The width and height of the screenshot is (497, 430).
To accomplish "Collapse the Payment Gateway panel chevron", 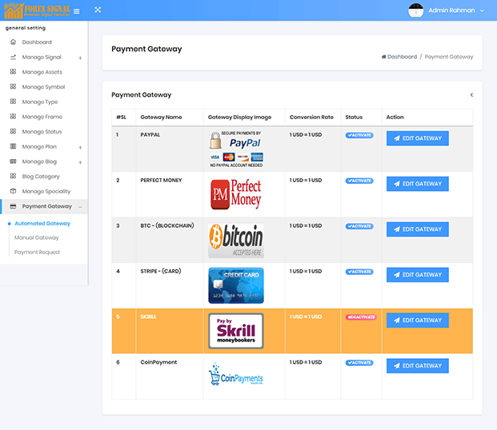I will click(471, 95).
